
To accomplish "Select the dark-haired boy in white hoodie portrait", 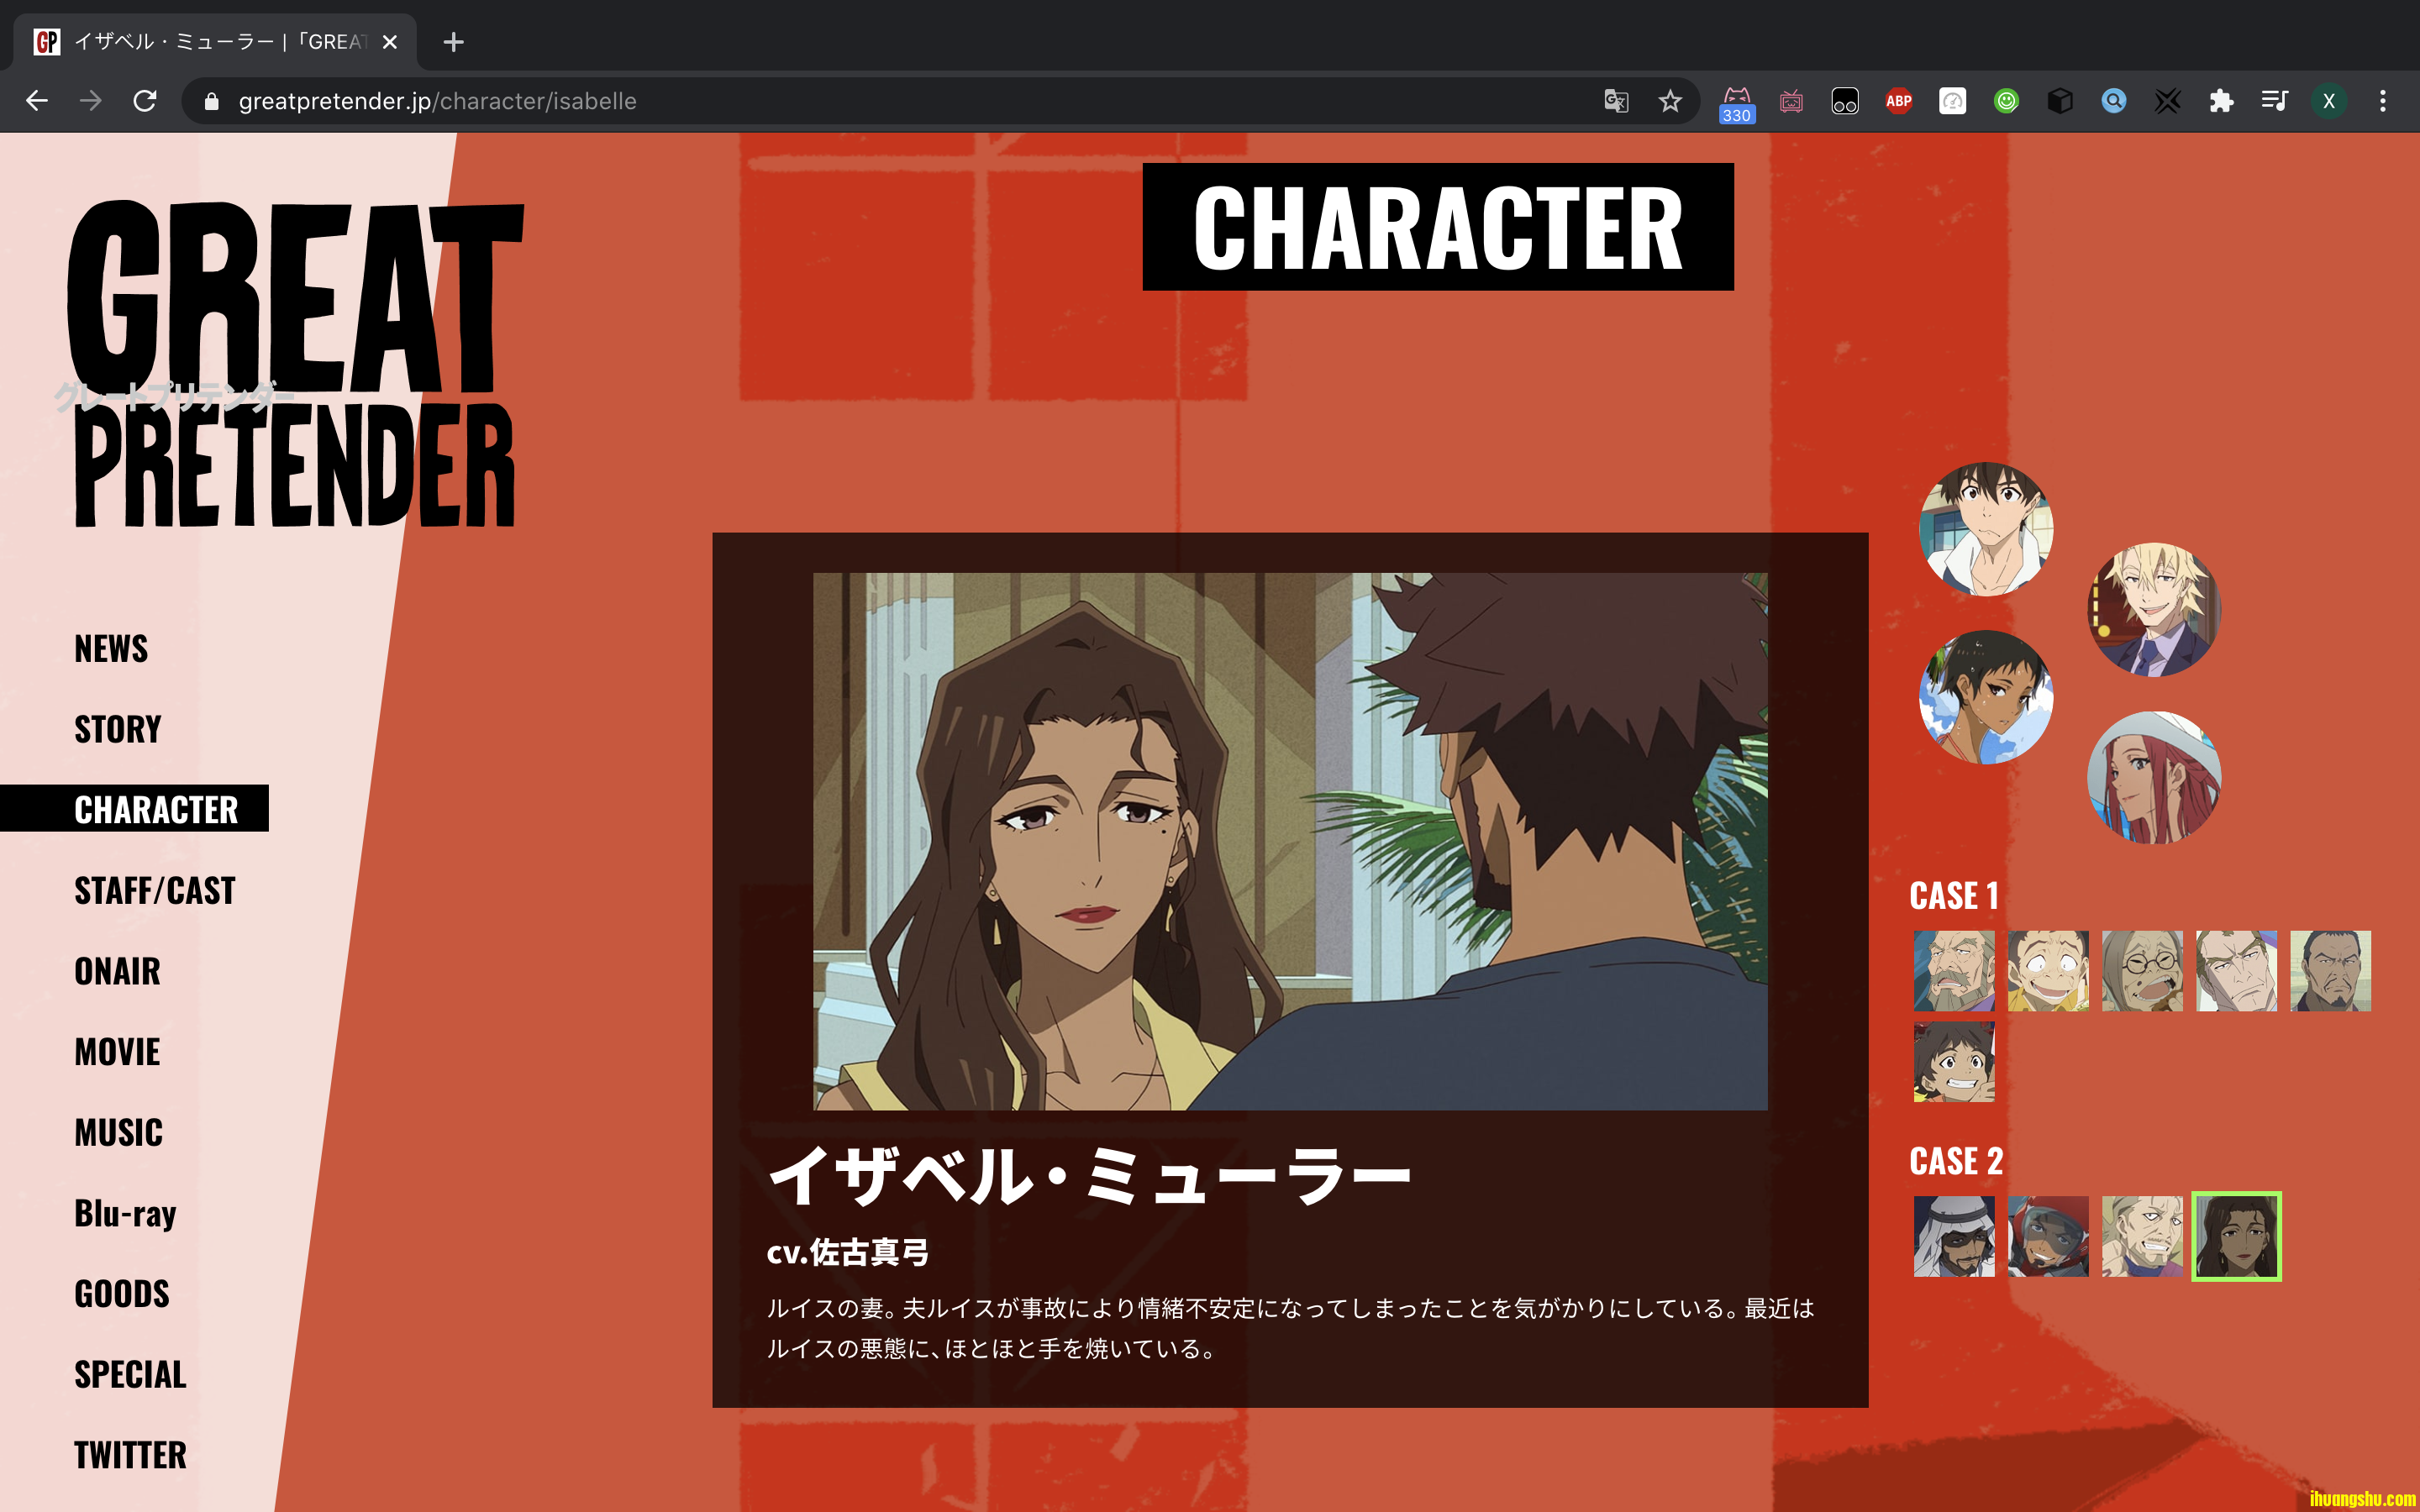I will (1986, 529).
